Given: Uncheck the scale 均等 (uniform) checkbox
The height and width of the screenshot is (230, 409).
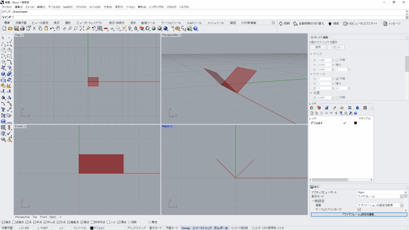Looking at the screenshot, I should (338, 79).
